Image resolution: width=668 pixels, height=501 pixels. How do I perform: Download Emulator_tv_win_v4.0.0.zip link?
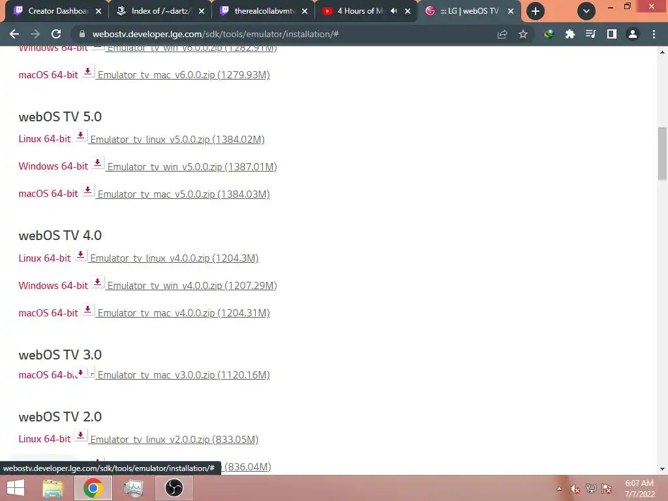click(x=192, y=286)
